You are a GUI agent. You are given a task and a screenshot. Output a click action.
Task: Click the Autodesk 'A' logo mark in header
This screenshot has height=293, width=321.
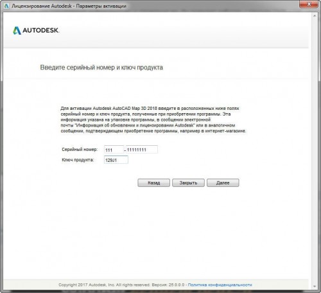[x=17, y=30]
